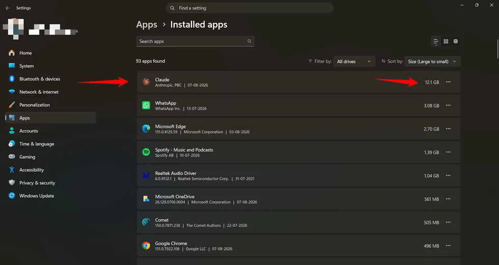499x265 pixels.
Task: Select Apps in the sidebar
Action: [x=50, y=118]
